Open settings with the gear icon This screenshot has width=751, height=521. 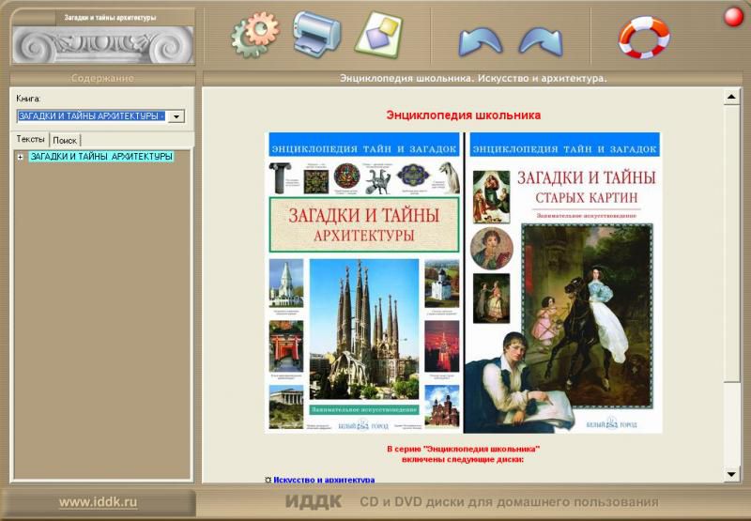point(254,35)
